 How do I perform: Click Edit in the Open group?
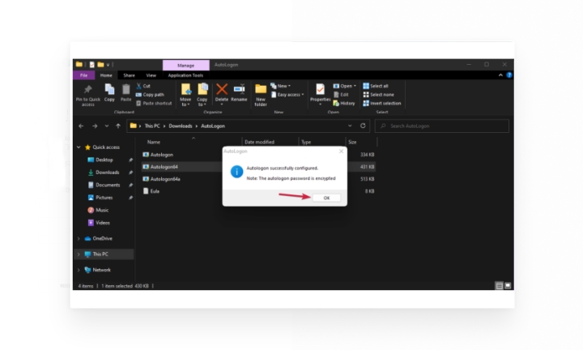(x=341, y=95)
